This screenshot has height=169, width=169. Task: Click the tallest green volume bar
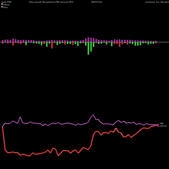pyautogui.click(x=88, y=48)
